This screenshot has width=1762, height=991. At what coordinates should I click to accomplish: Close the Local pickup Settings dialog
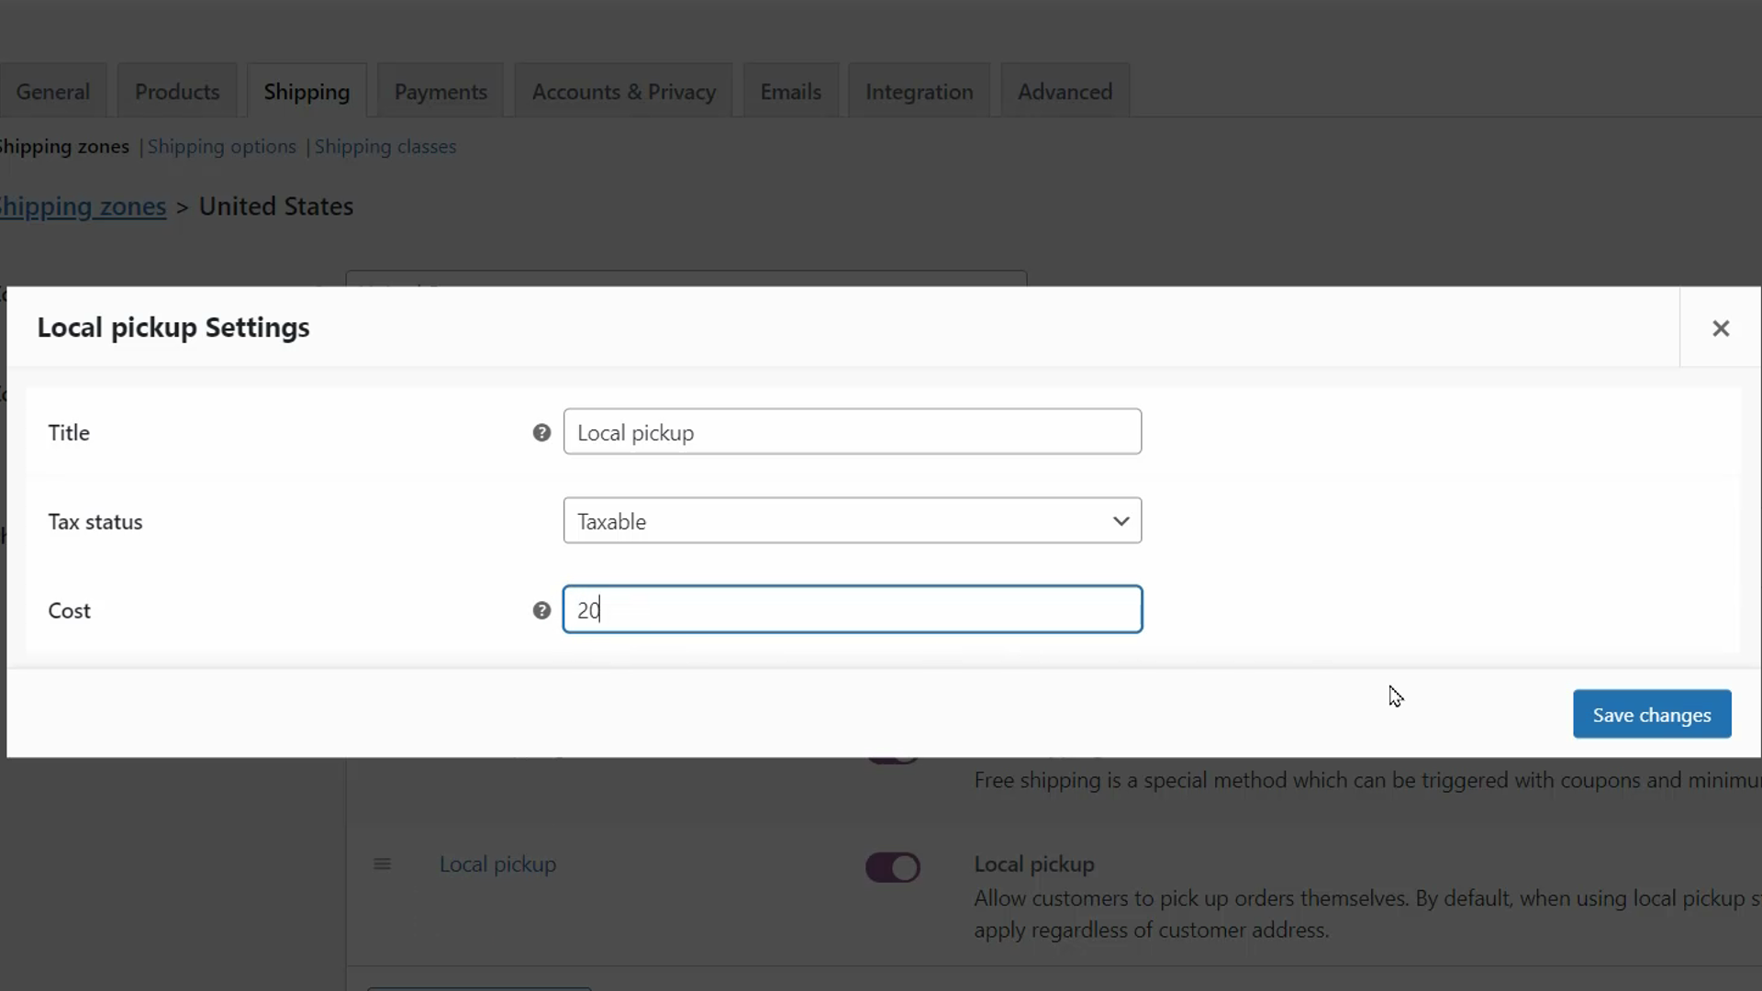(x=1721, y=328)
